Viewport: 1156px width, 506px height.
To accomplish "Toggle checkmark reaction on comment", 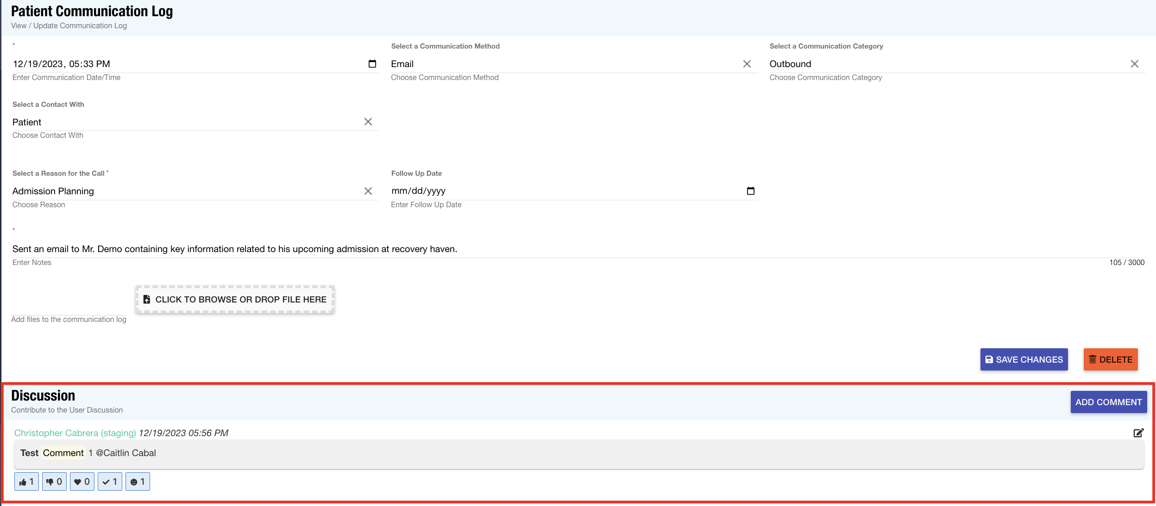I will pos(110,481).
